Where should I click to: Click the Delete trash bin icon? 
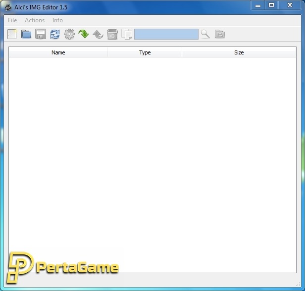[112, 35]
